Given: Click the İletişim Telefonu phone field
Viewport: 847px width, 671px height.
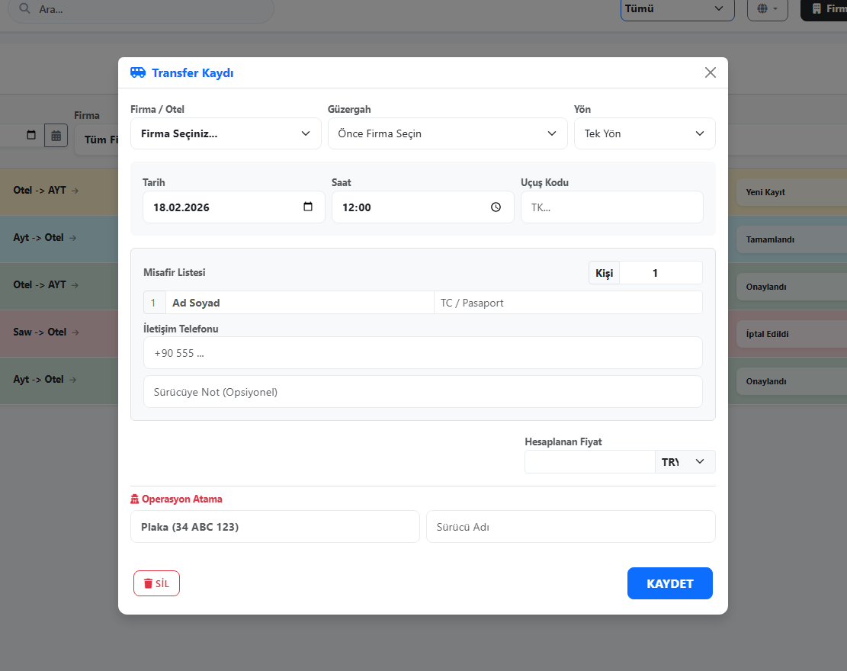Looking at the screenshot, I should point(422,353).
